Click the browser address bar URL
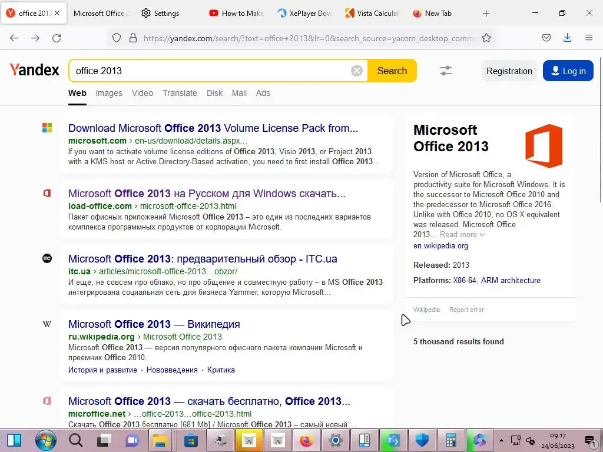 point(310,38)
